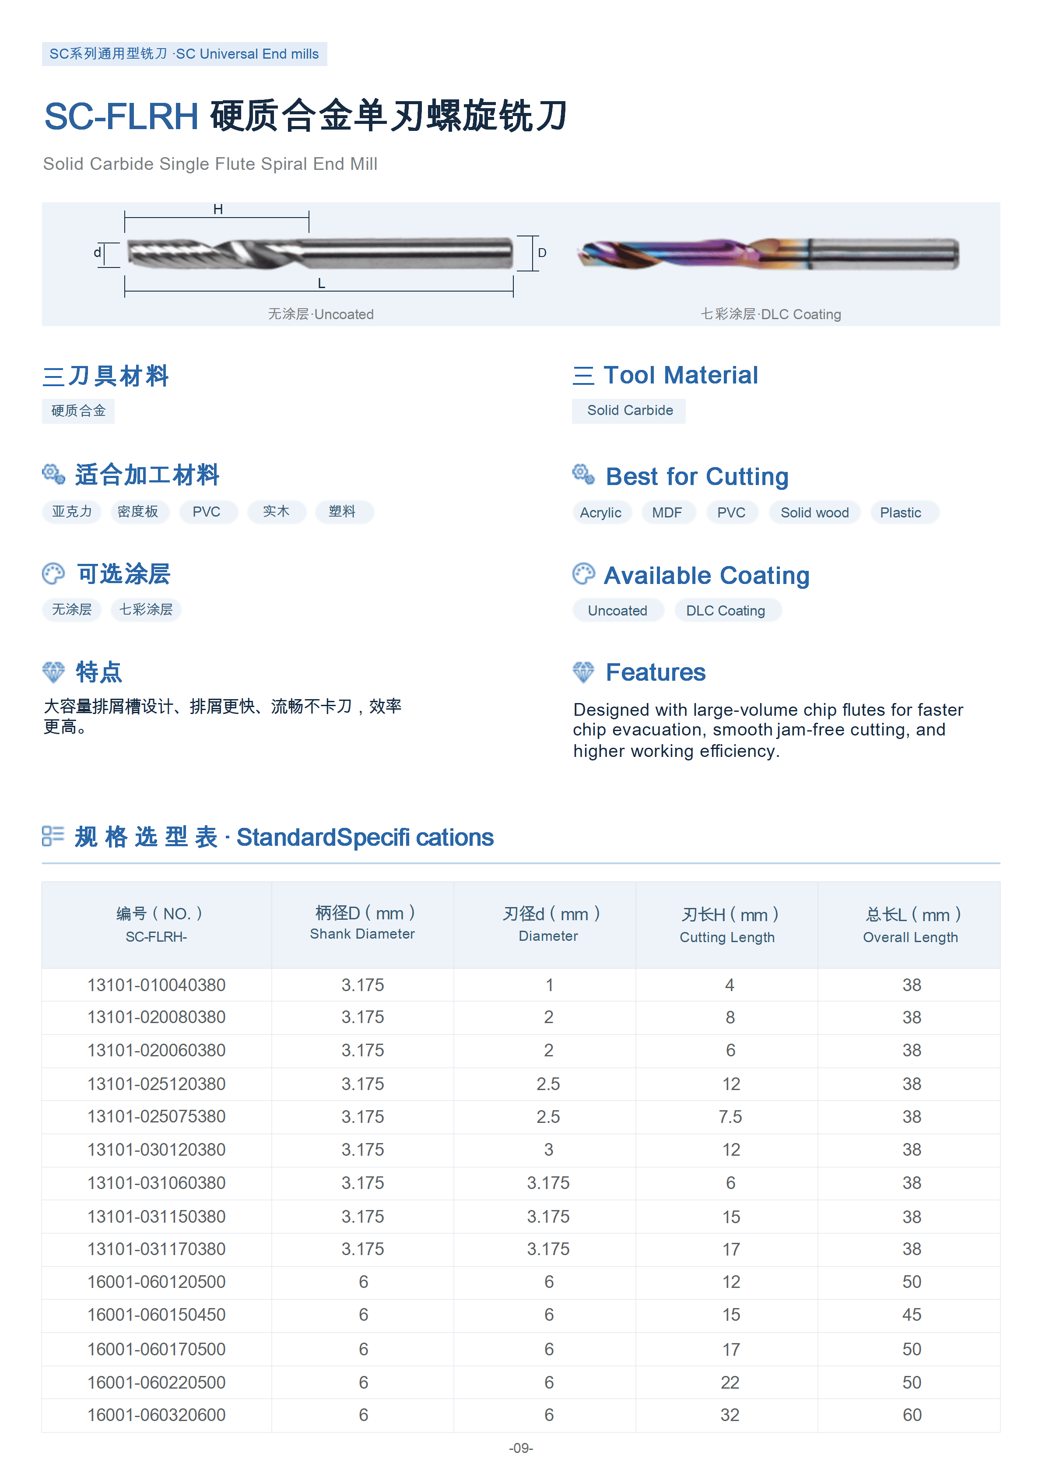
Task: Click cutting length 22 in row 16001-060220500
Action: pos(730,1382)
